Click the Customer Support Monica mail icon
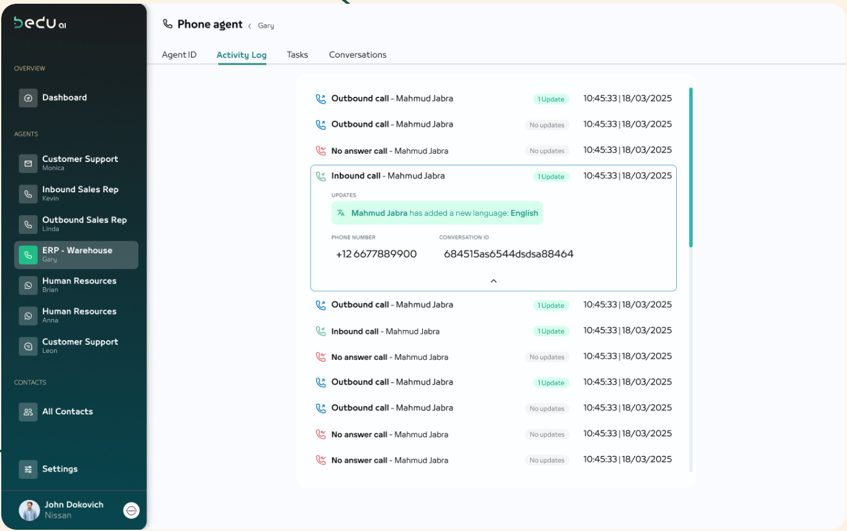 click(x=28, y=163)
